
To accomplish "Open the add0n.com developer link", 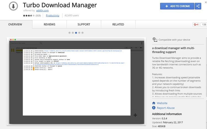I will [x=43, y=11].
